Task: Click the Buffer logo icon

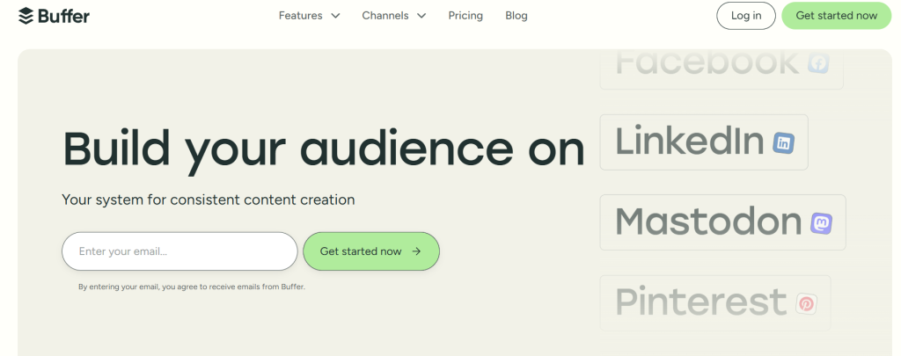Action: [26, 16]
